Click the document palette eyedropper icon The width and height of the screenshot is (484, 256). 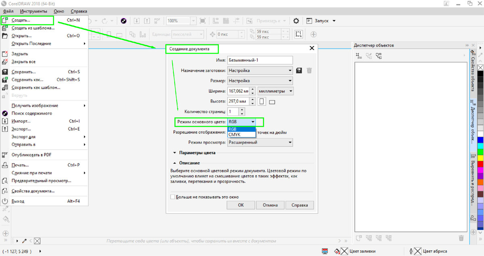[x=25, y=241]
